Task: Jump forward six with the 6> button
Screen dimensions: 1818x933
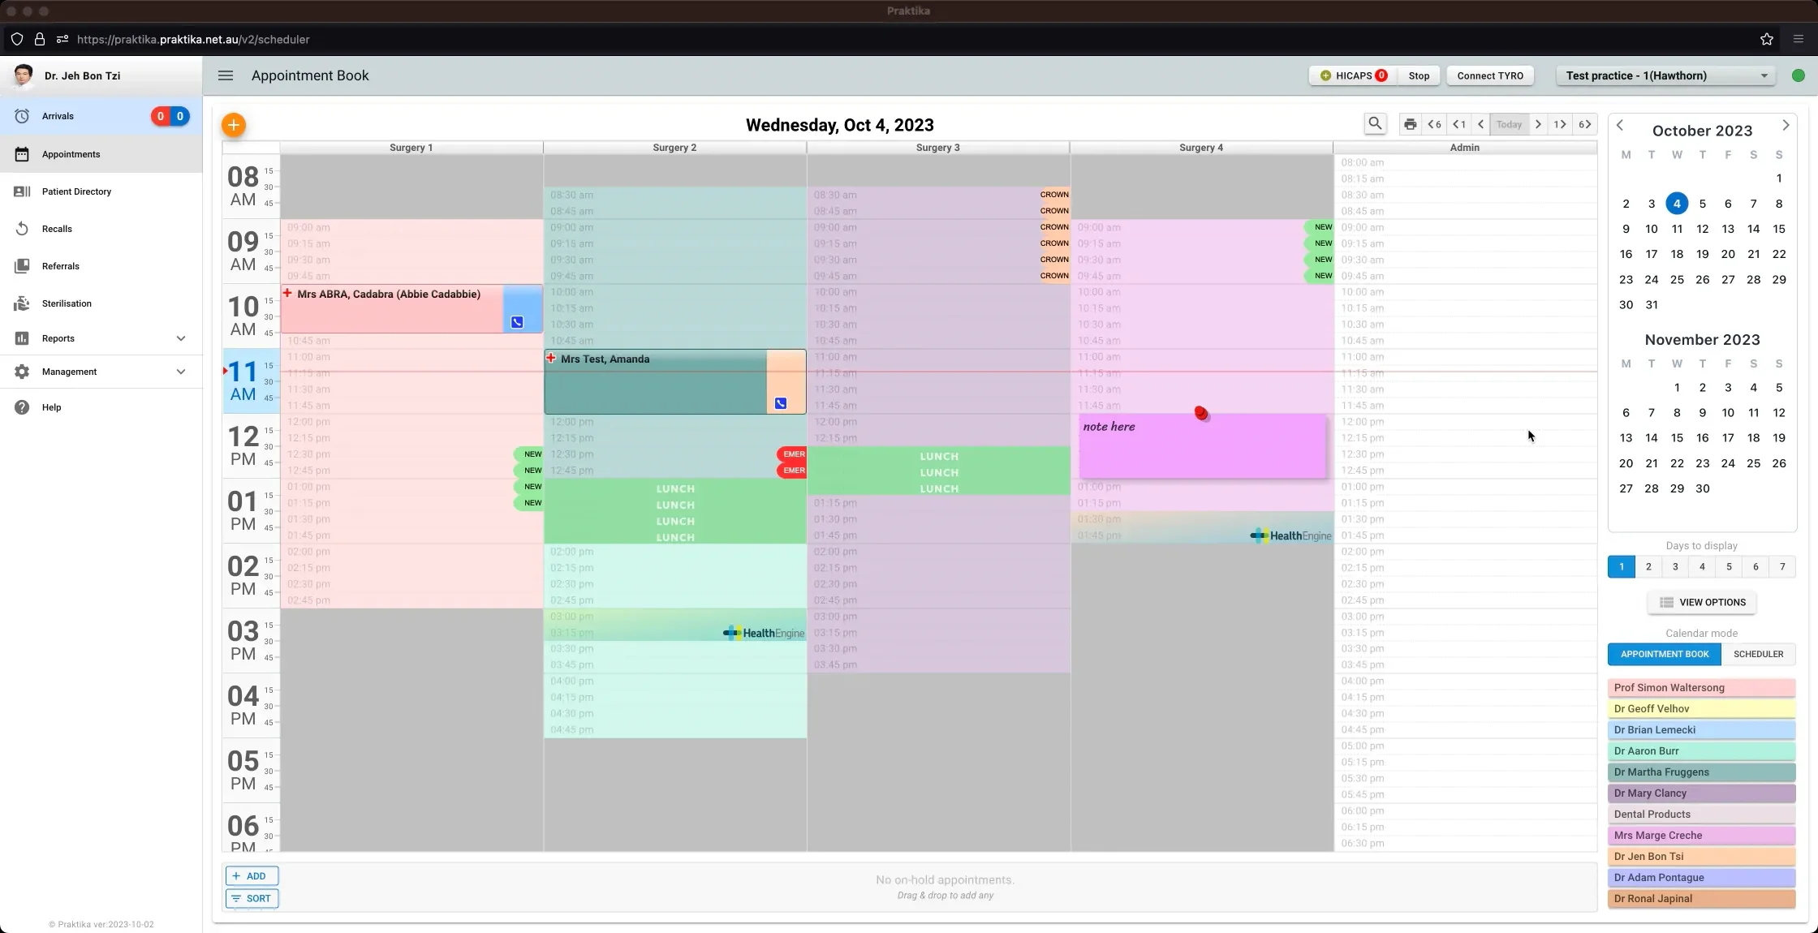Action: pos(1585,124)
